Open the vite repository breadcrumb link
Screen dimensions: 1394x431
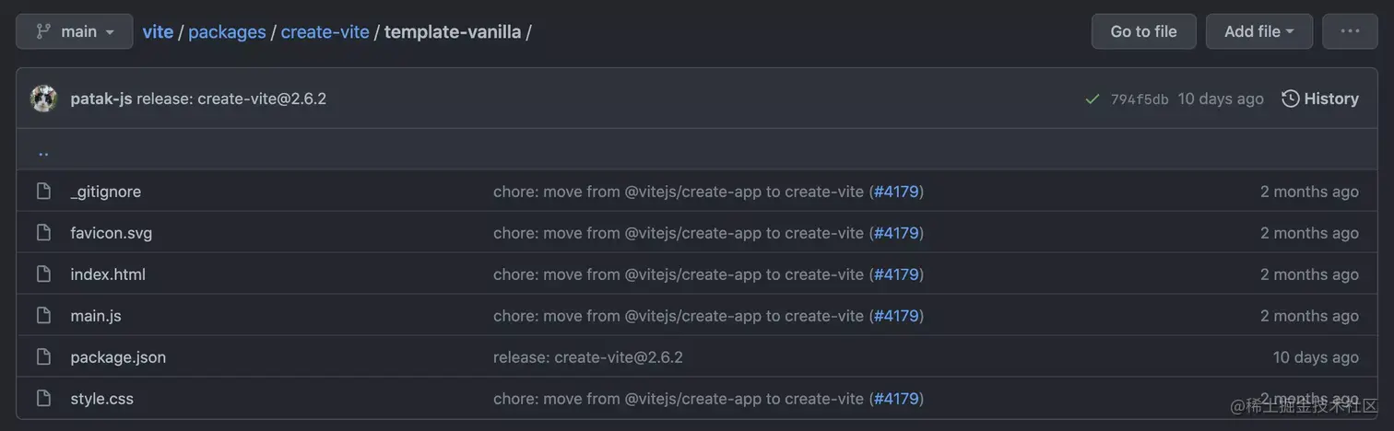point(158,32)
